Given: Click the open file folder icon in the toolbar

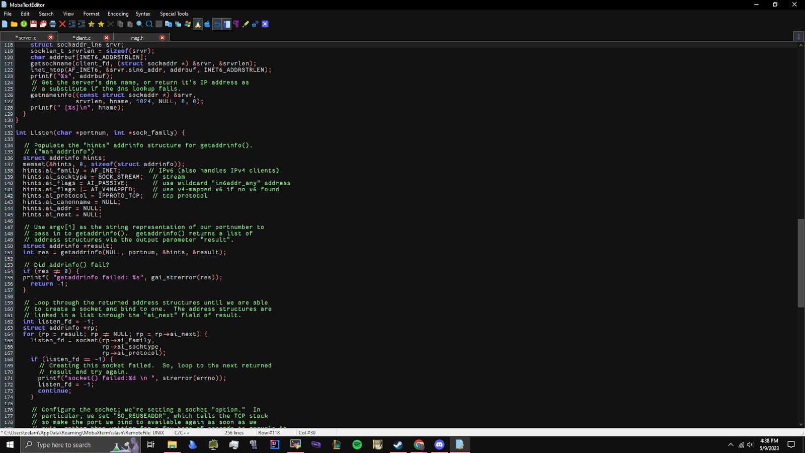Looking at the screenshot, I should (x=14, y=24).
